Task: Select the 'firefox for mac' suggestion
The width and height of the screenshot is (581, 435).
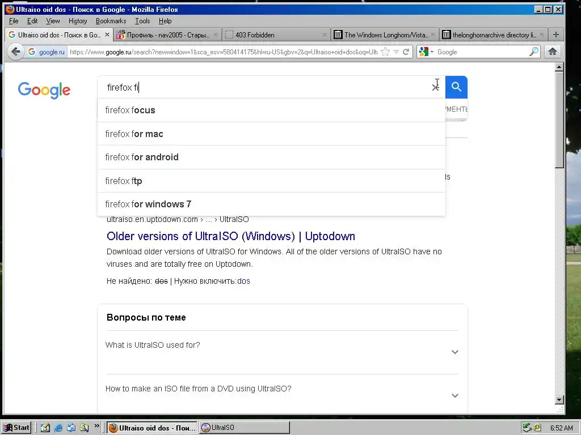Action: [271, 134]
